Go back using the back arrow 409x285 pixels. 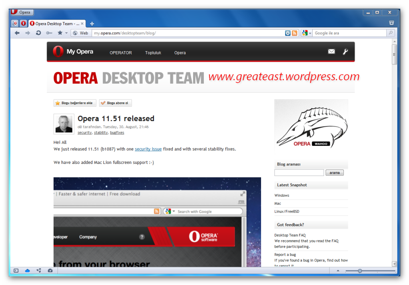coord(17,33)
